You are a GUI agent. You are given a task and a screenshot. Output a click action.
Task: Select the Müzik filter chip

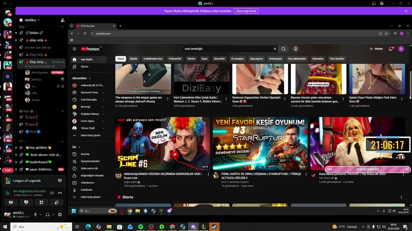coord(134,59)
